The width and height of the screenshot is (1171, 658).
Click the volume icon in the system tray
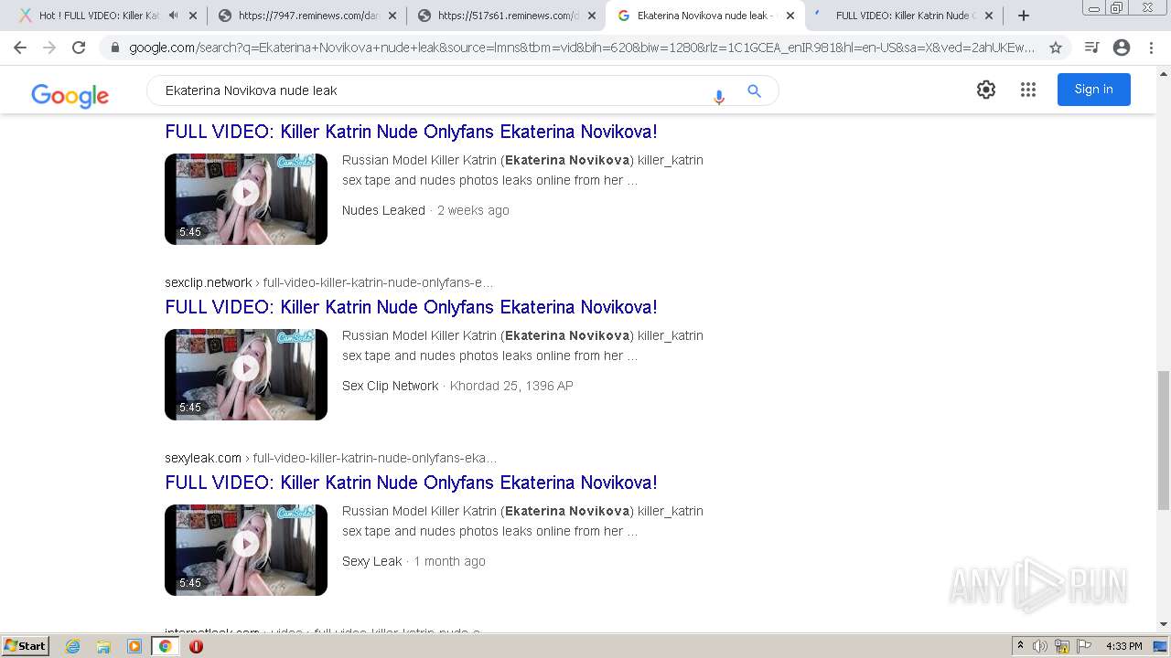tap(1040, 646)
